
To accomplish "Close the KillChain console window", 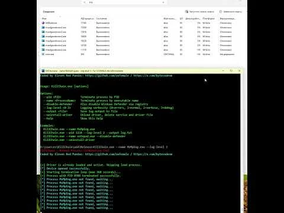I will (239, 70).
